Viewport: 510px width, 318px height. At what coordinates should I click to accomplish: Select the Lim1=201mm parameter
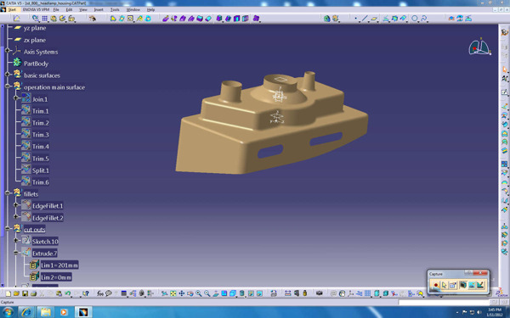pyautogui.click(x=59, y=265)
